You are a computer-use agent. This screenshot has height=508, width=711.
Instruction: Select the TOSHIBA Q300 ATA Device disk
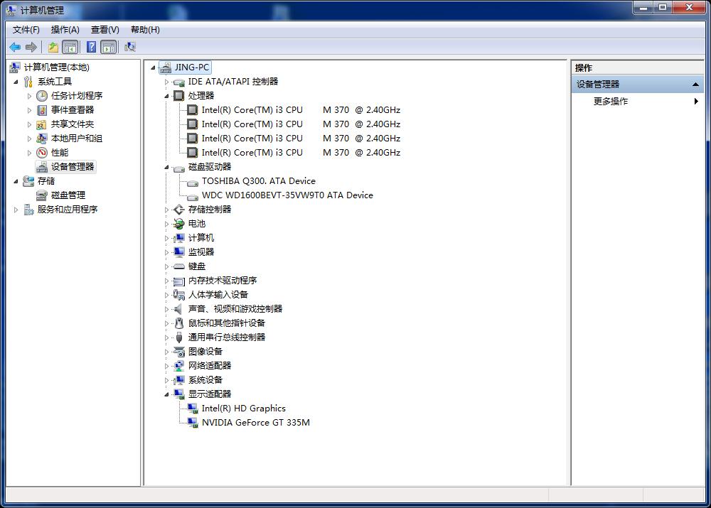click(258, 181)
